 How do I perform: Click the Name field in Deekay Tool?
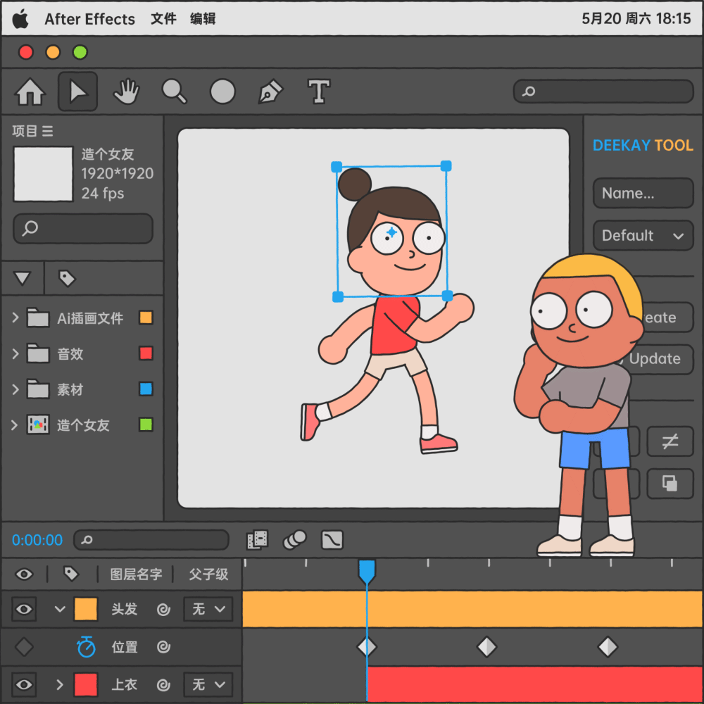point(643,193)
